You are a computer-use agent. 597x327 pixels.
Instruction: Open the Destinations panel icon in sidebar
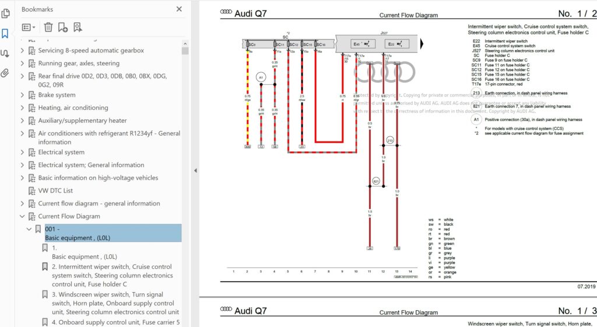pos(5,53)
